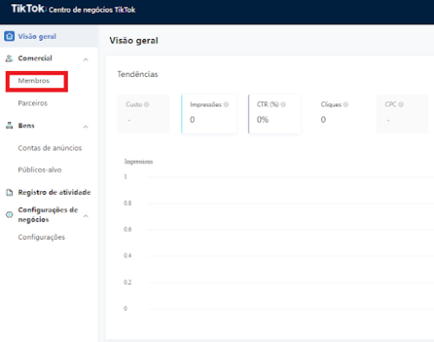Viewport: 434px width, 342px height.
Task: Click the Comercial person icon
Action: pos(10,58)
